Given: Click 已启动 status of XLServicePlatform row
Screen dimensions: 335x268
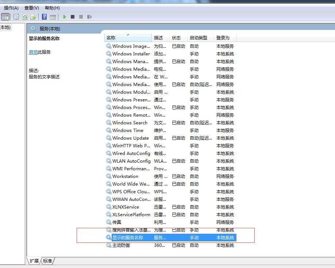Looking at the screenshot, I should click(178, 215).
